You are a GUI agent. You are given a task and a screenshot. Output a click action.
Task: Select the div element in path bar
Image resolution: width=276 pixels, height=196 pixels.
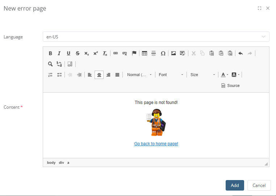tap(62, 163)
